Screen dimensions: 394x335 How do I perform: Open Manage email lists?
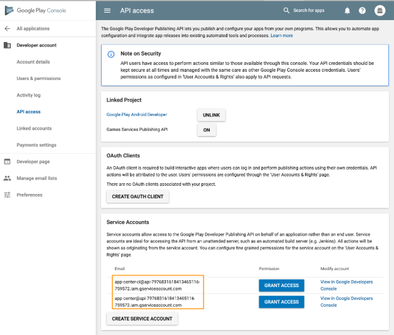(37, 178)
